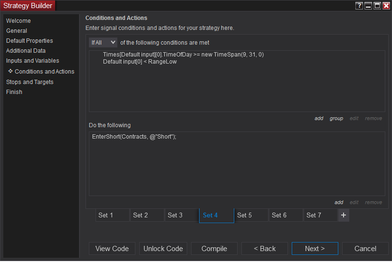Select the Set 2 tab
Viewport: 392px width, 262px height.
[147, 215]
